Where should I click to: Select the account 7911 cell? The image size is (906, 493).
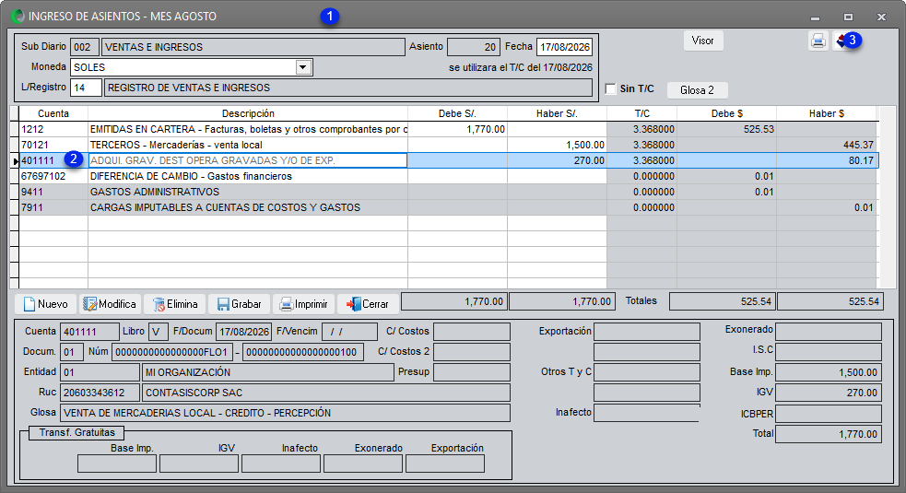(x=53, y=207)
